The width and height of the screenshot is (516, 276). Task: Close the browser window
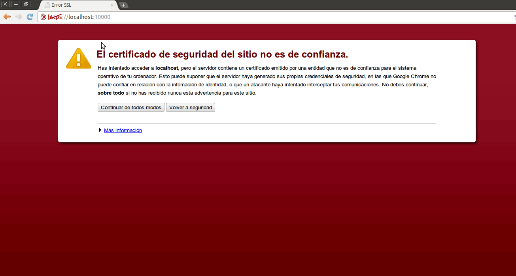coord(6,4)
